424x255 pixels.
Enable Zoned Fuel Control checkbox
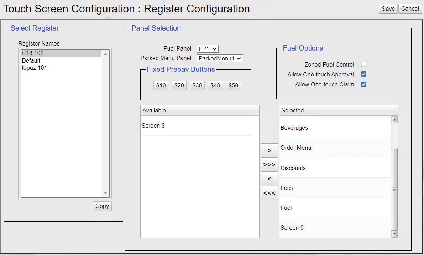364,64
